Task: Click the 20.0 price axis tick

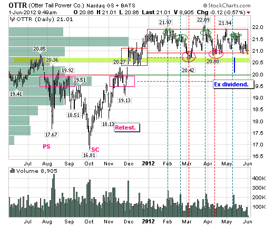Action: [258, 74]
